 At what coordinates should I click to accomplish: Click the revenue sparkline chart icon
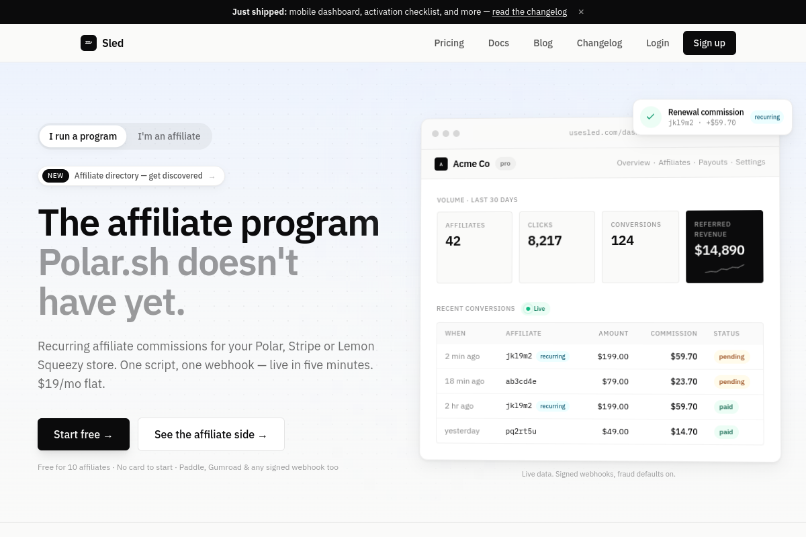(725, 268)
